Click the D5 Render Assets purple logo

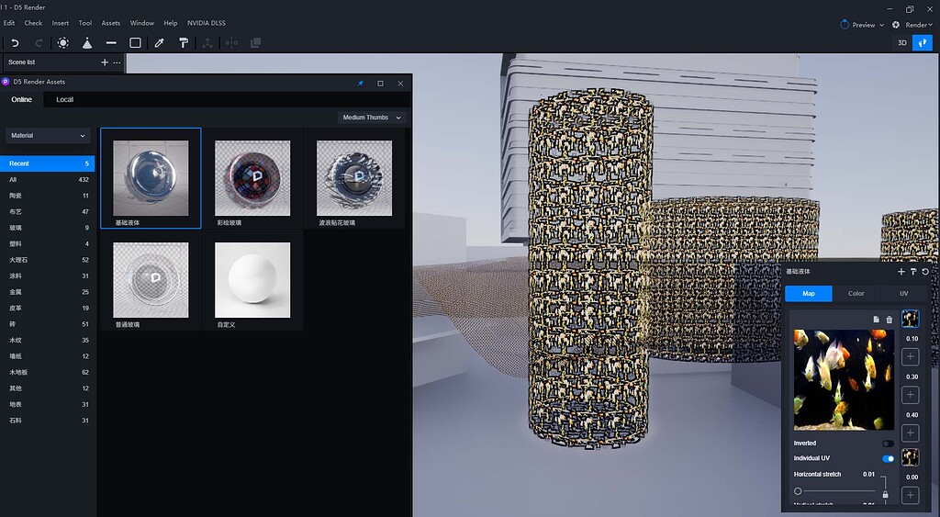coord(6,82)
